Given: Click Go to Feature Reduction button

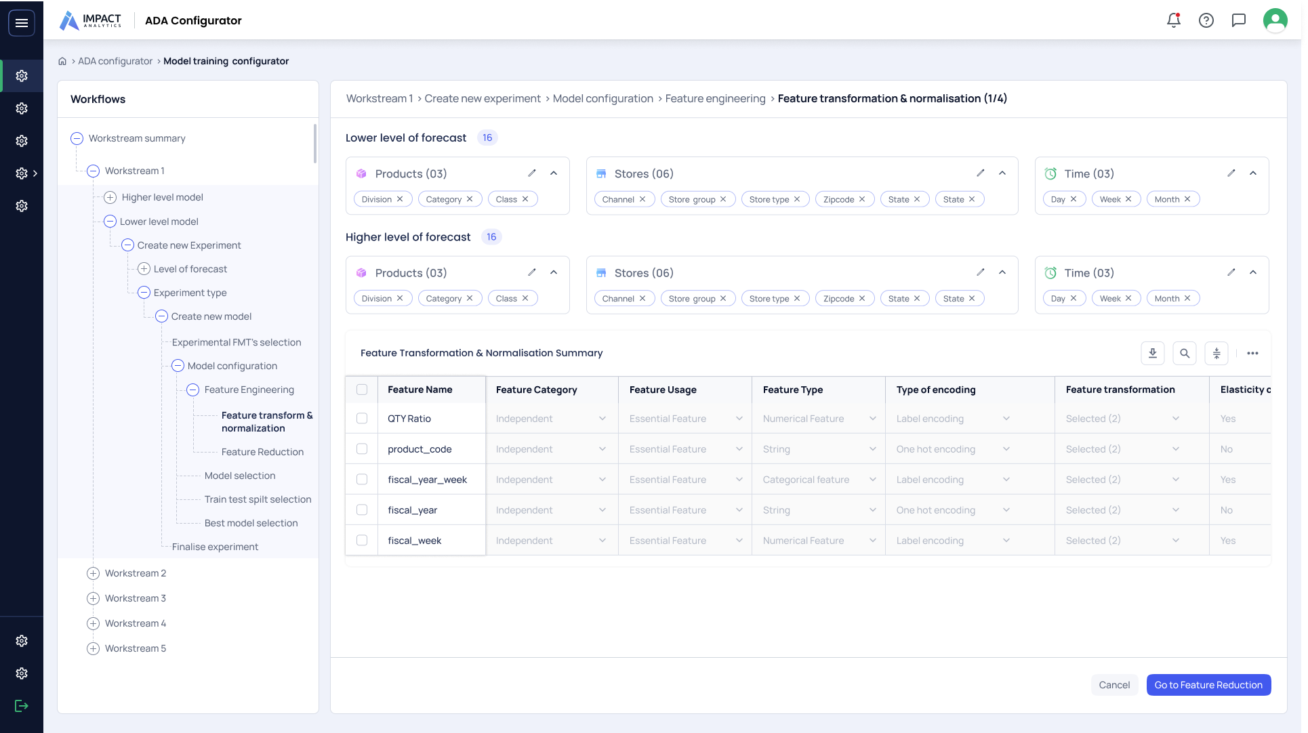Looking at the screenshot, I should pyautogui.click(x=1208, y=685).
